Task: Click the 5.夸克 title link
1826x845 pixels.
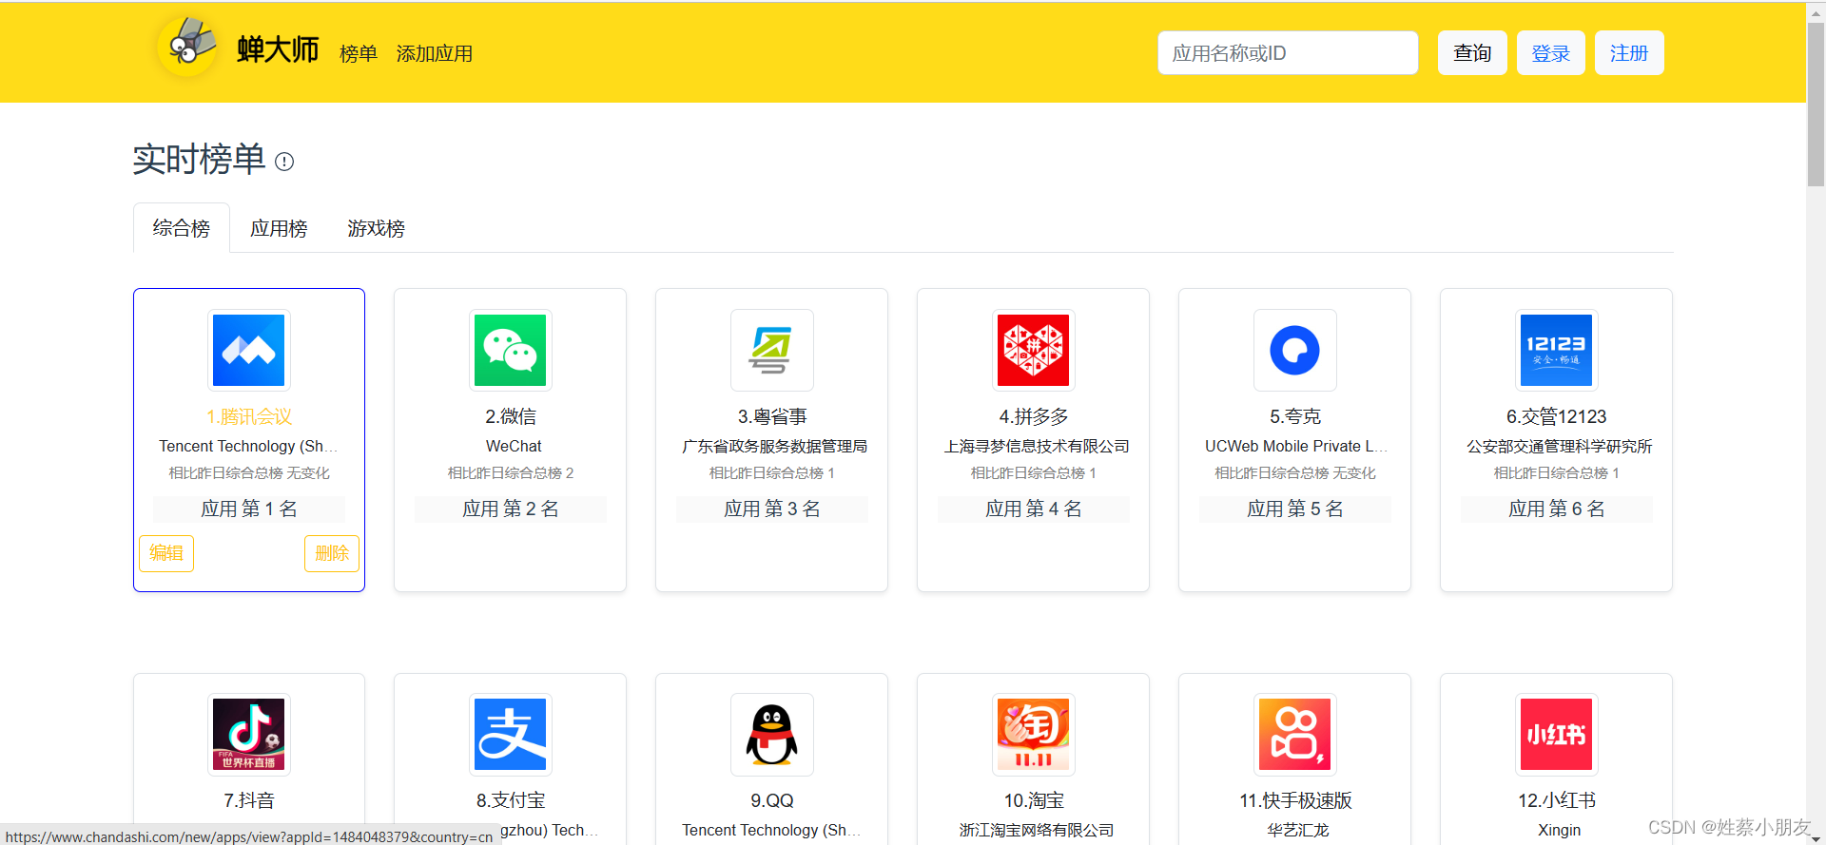Action: pyautogui.click(x=1295, y=416)
